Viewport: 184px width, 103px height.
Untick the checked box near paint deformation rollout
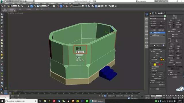tap(169, 74)
